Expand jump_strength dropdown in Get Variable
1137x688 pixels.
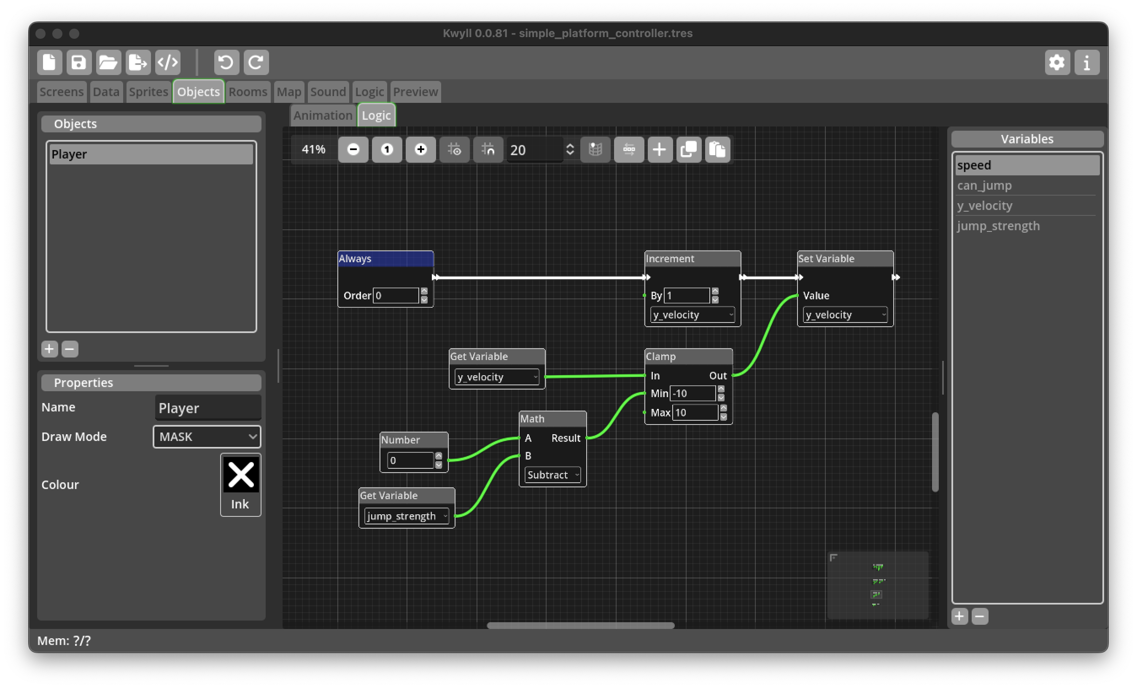[406, 516]
